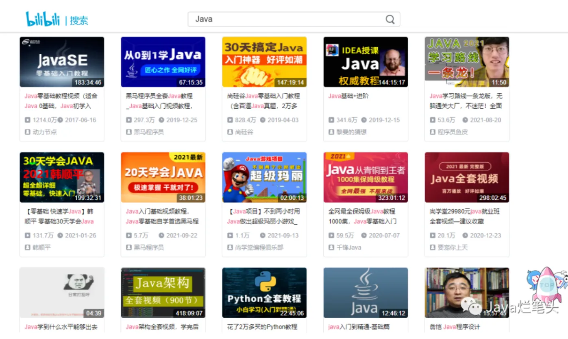
Task: Open the 从0到1学Java thumbnail
Action: tap(163, 62)
